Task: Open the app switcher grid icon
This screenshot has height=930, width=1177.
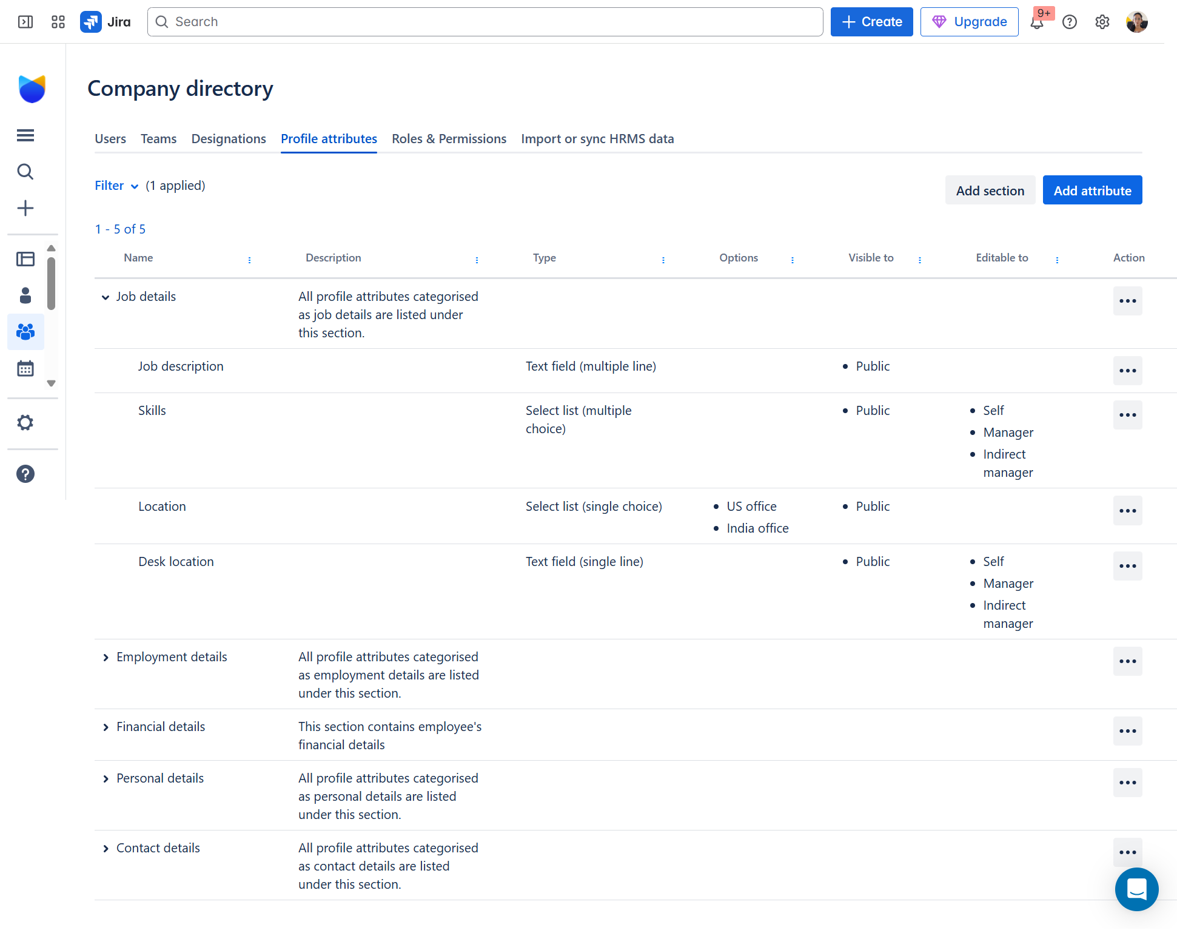Action: [x=58, y=22]
